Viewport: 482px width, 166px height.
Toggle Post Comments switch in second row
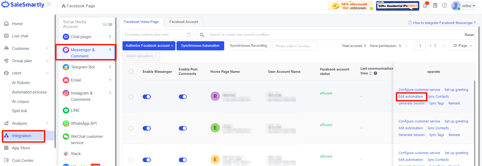(x=183, y=128)
